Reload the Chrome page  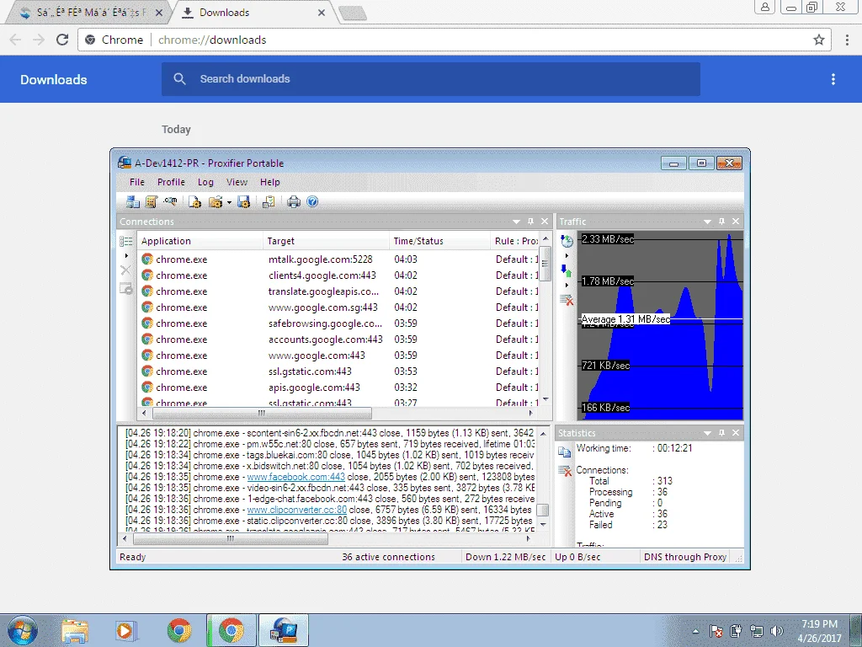[62, 40]
